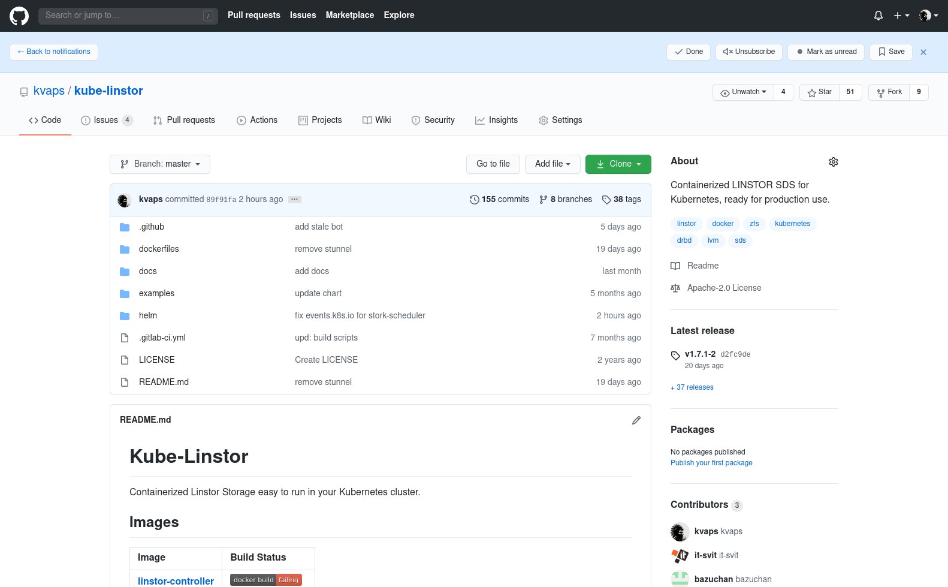The height and width of the screenshot is (587, 948).
Task: Open the plus create-new dropdown
Action: tap(901, 16)
